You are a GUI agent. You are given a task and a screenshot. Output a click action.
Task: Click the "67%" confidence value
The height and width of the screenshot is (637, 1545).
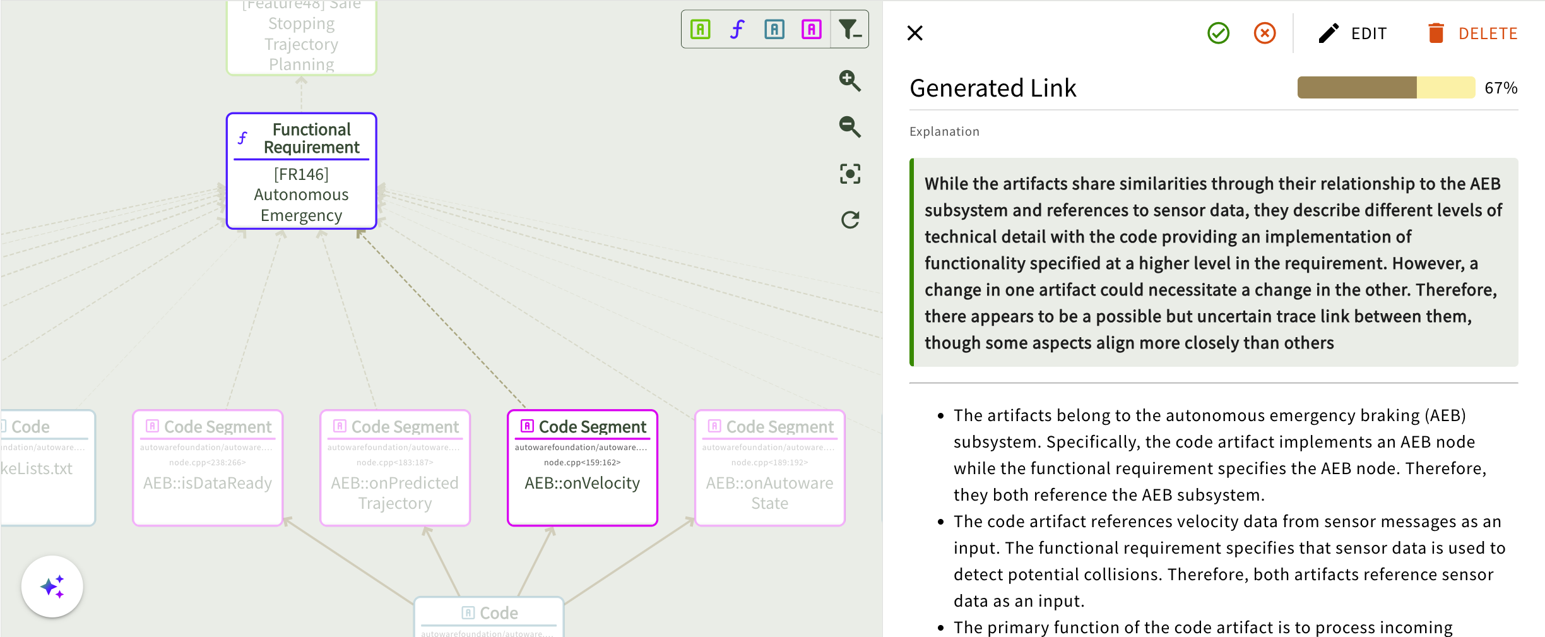click(1501, 88)
